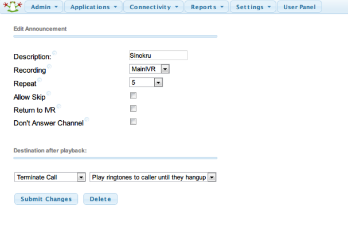
Task: Click the Description label
Action: tap(33, 57)
